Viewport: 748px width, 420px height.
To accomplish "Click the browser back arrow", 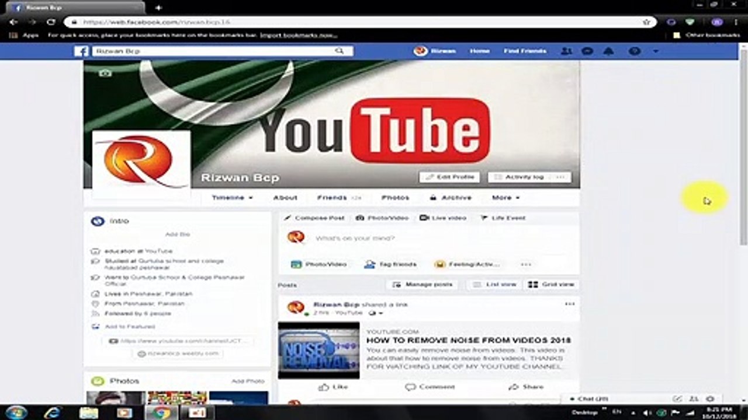I will pos(13,22).
